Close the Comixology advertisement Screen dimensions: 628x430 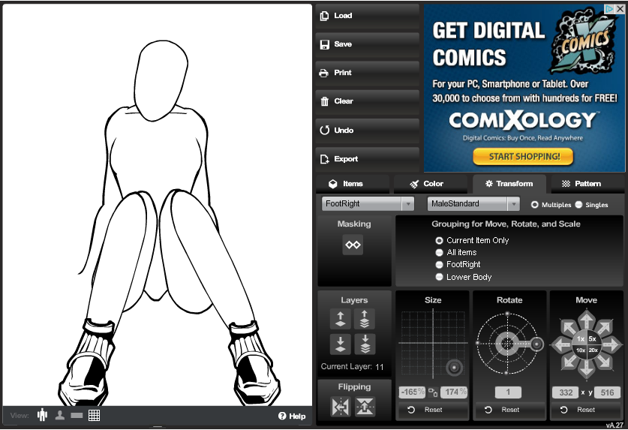coord(620,9)
